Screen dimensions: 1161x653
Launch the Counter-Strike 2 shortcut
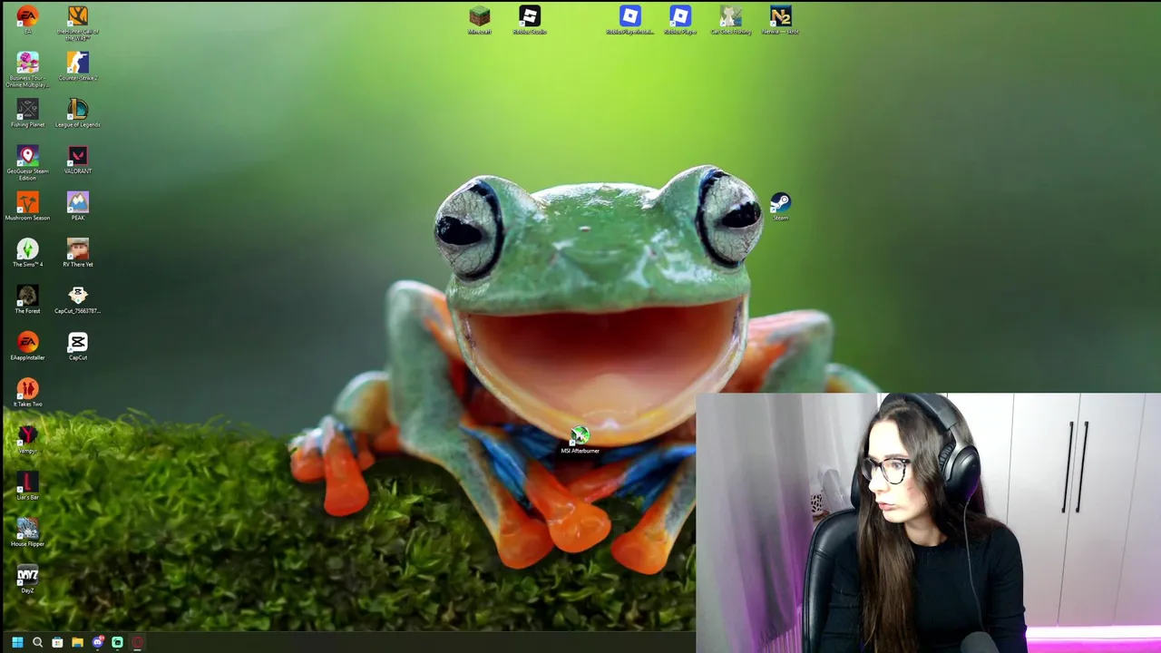[x=78, y=63]
